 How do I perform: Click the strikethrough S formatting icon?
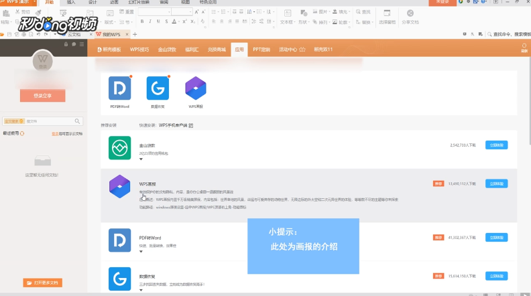pyautogui.click(x=166, y=21)
